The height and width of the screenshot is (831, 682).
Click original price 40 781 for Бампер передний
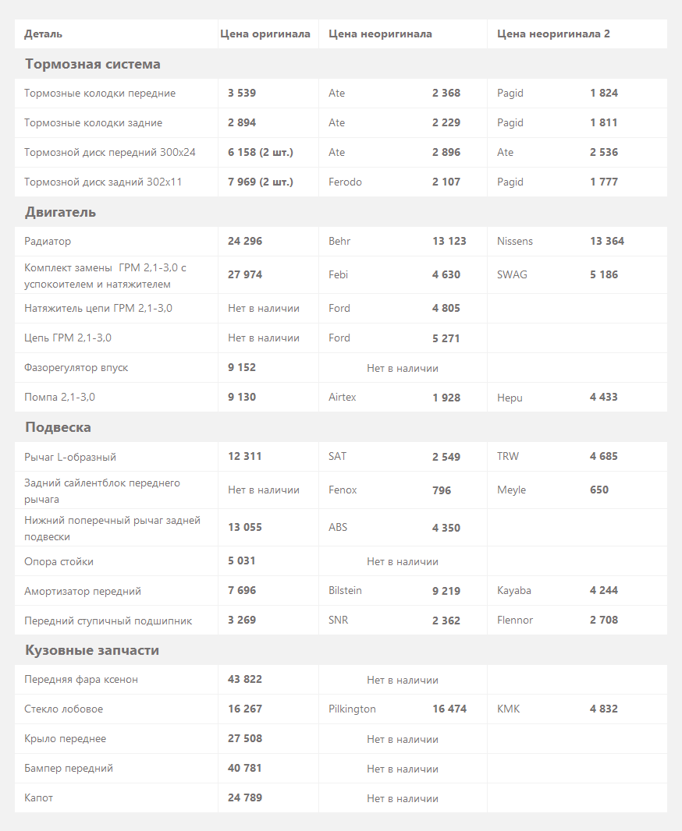244,768
